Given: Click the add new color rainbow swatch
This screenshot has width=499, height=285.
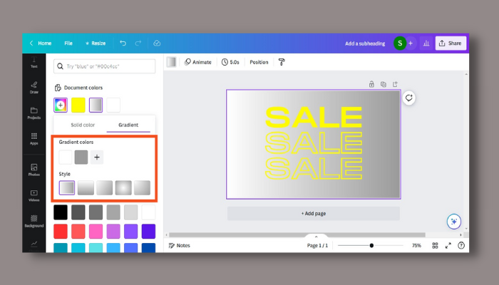Looking at the screenshot, I should click(61, 105).
